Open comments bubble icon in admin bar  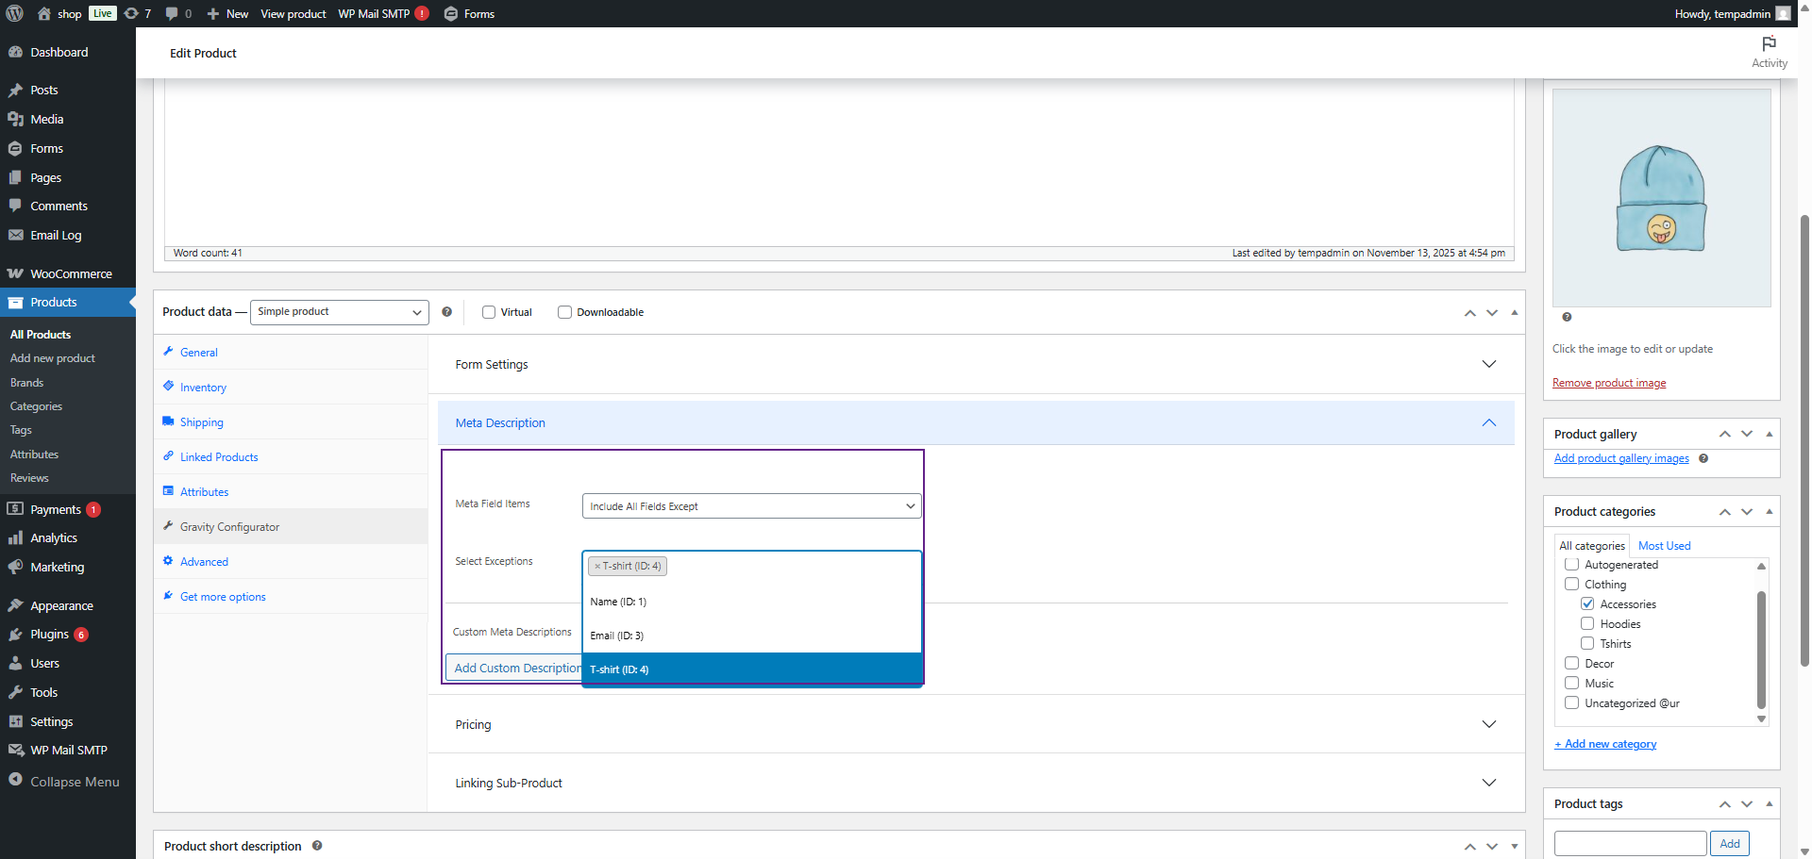pyautogui.click(x=172, y=13)
